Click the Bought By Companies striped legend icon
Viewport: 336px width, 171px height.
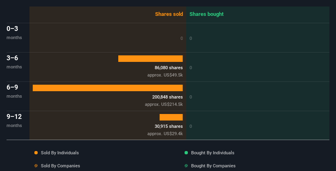coord(186,166)
